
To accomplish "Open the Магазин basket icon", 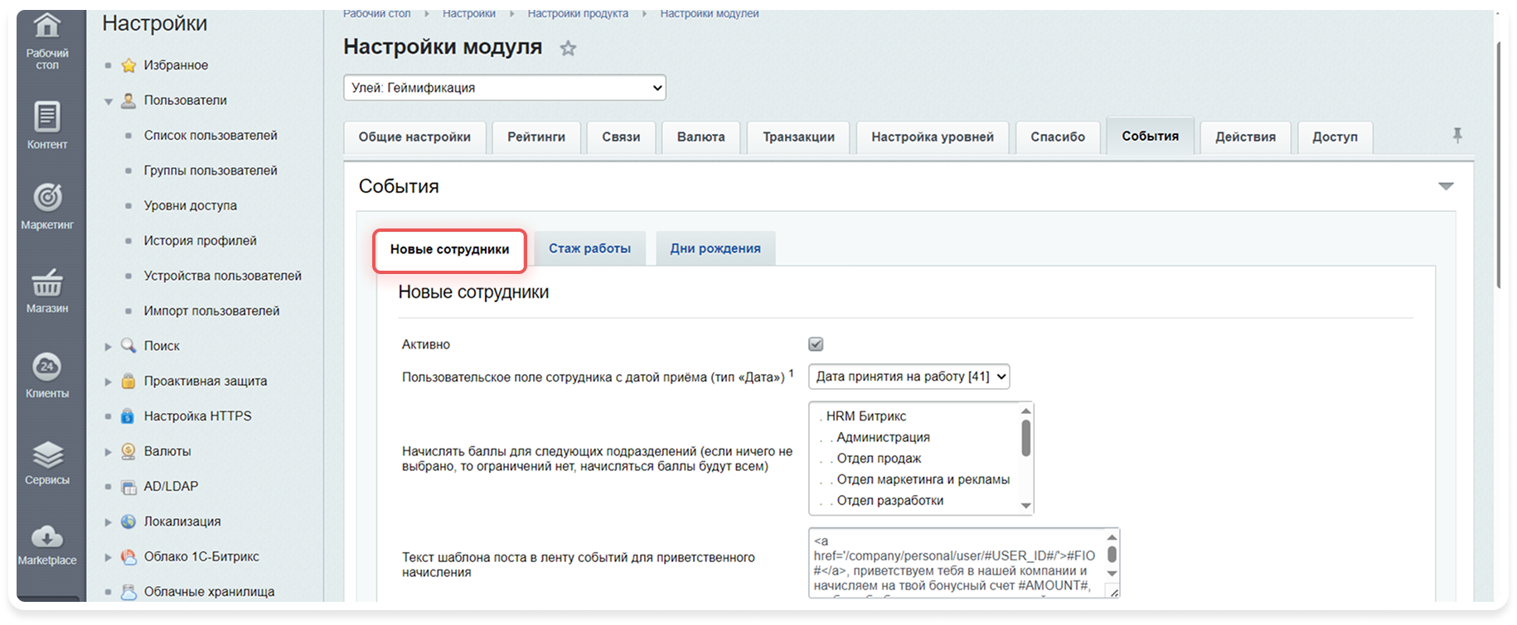I will [47, 283].
